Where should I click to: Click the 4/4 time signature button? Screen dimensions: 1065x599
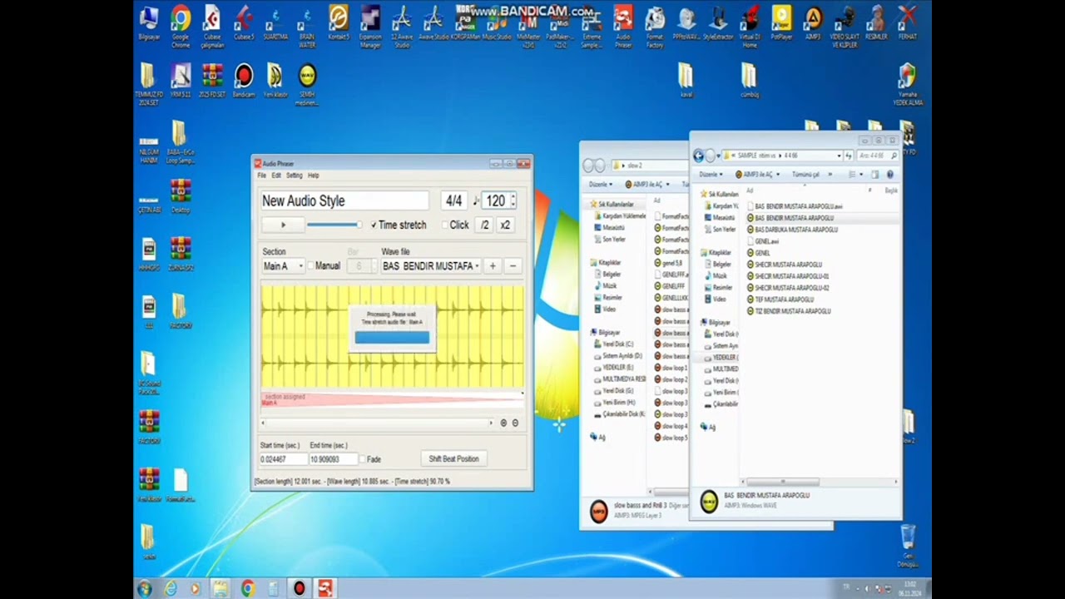[x=453, y=200]
